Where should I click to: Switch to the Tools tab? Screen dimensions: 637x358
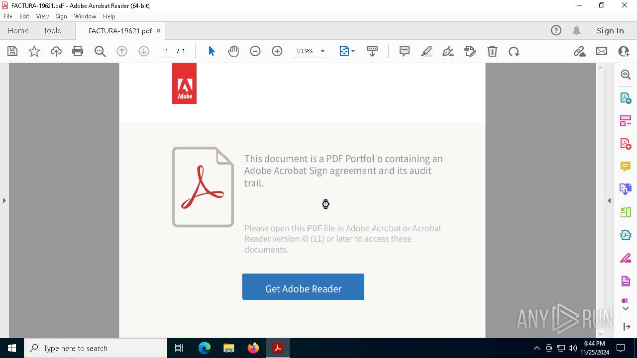click(x=52, y=30)
